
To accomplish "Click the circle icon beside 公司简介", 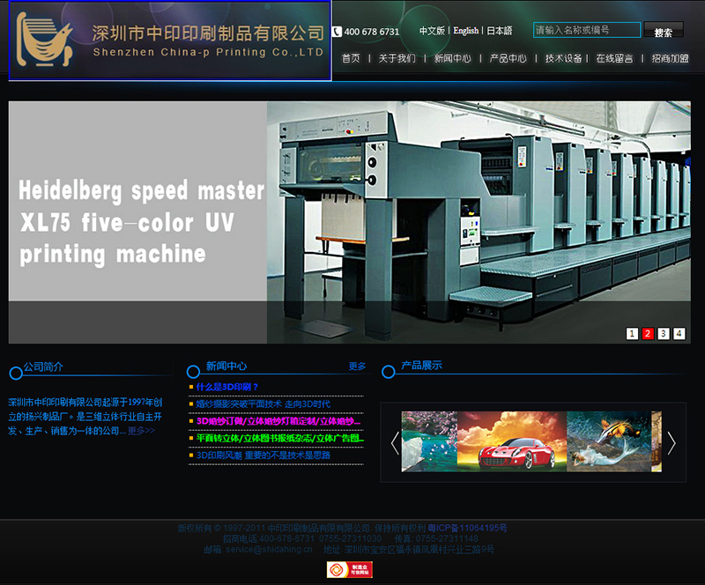I will click(x=15, y=373).
